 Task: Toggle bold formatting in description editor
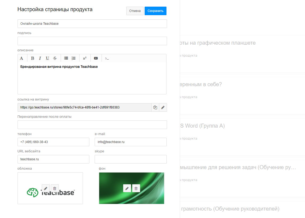point(32,58)
